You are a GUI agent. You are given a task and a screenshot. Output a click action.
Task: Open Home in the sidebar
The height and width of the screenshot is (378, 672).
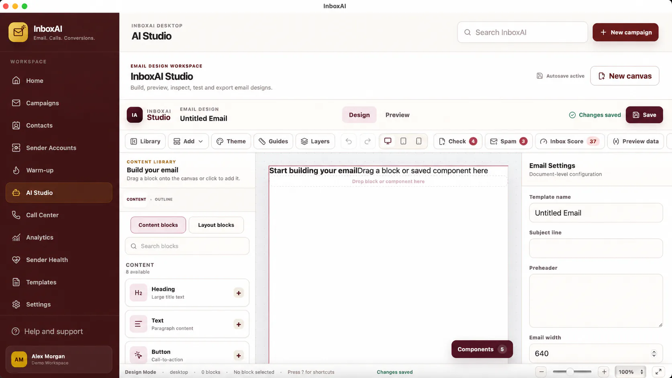[x=59, y=80]
